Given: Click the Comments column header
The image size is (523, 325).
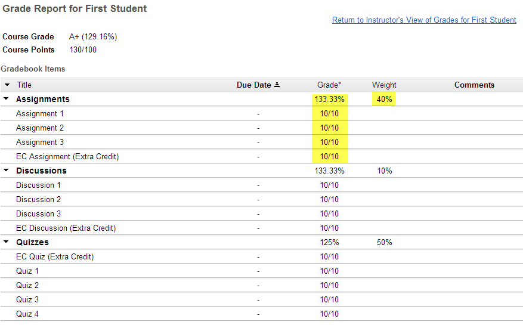Looking at the screenshot, I should tap(474, 85).
